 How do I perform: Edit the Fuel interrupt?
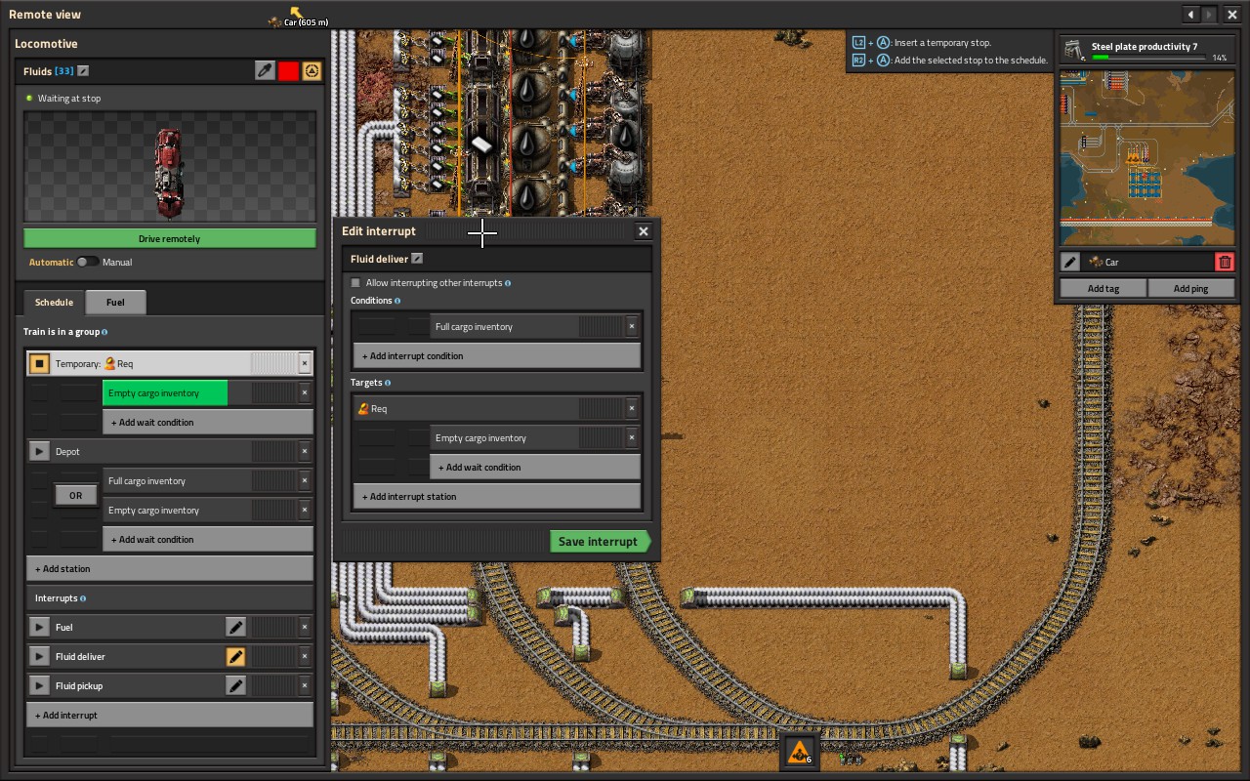click(235, 627)
